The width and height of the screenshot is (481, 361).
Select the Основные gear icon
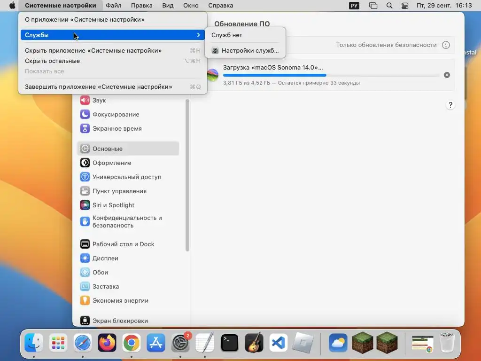point(85,149)
